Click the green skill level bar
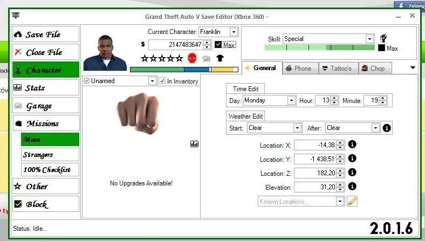425x241 pixels. pos(320,47)
